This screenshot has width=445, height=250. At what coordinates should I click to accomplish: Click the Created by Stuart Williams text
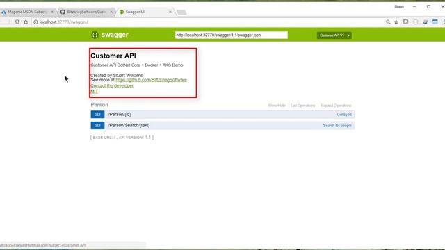pyautogui.click(x=116, y=76)
